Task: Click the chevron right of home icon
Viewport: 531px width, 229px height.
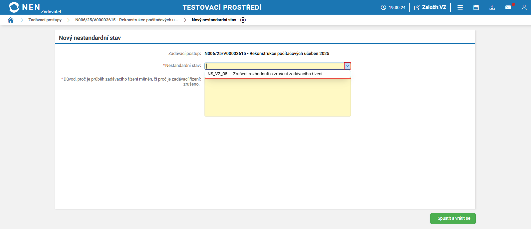Action: point(22,20)
